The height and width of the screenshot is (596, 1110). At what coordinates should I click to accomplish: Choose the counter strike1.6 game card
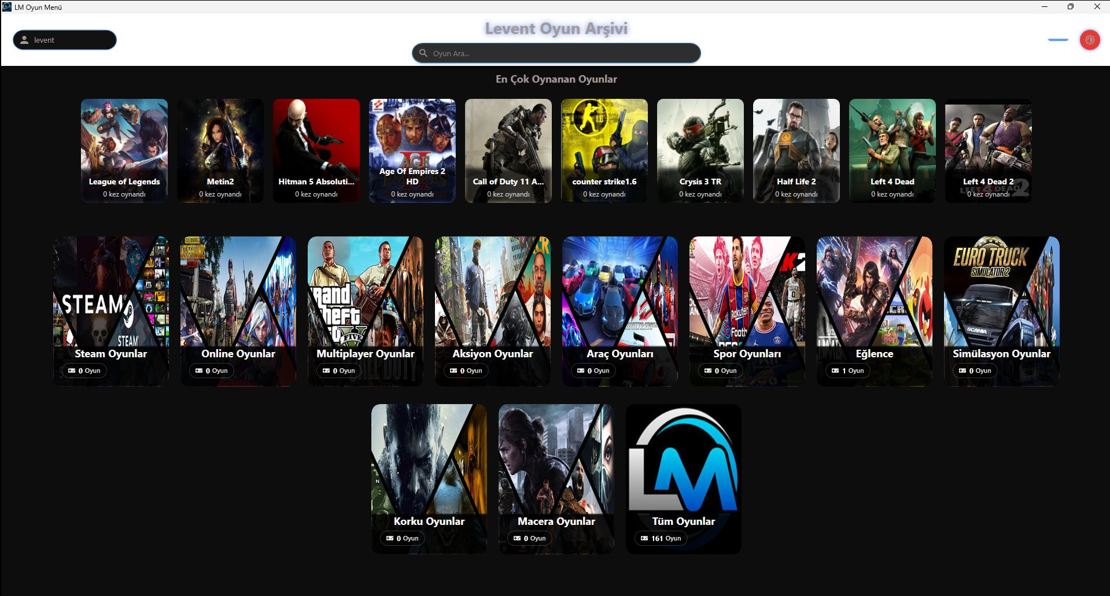pos(604,150)
